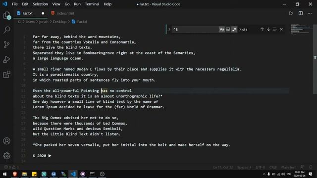The width and height of the screenshot is (317, 178).
Task: Click the text 'Lorem Ipsum' on line 14
Action: point(45,107)
